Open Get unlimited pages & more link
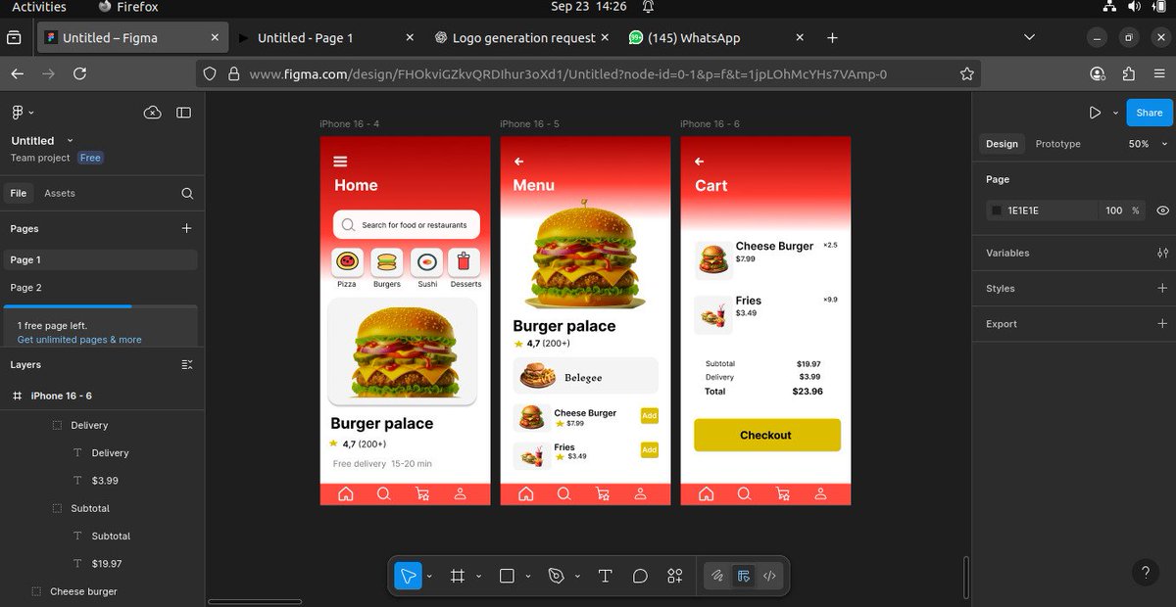Screen dimensions: 1176x607 click(79, 340)
